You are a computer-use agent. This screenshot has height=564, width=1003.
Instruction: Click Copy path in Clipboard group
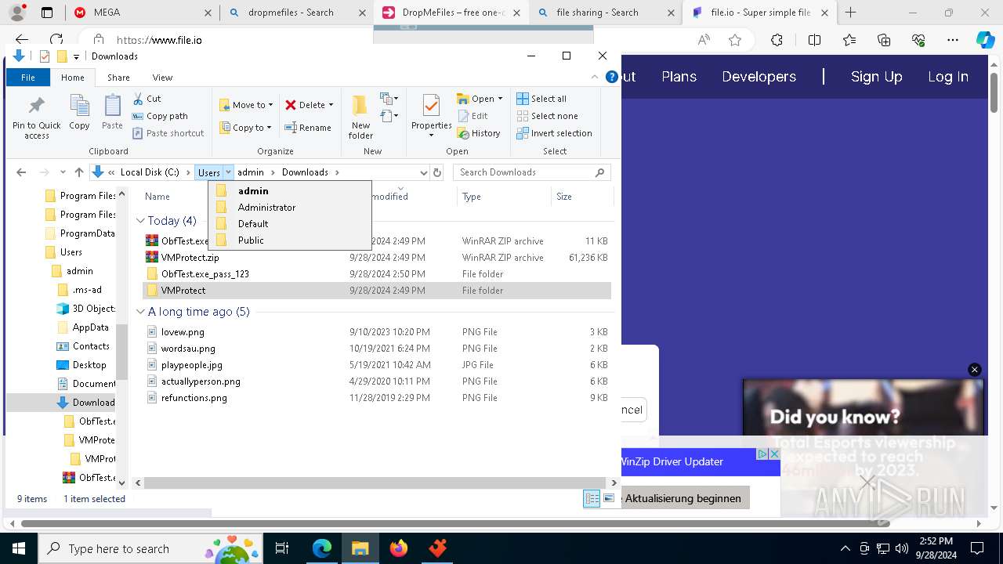pos(160,116)
